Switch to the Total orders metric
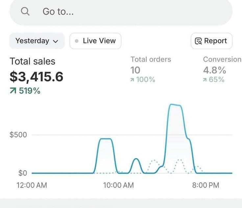 (151, 59)
